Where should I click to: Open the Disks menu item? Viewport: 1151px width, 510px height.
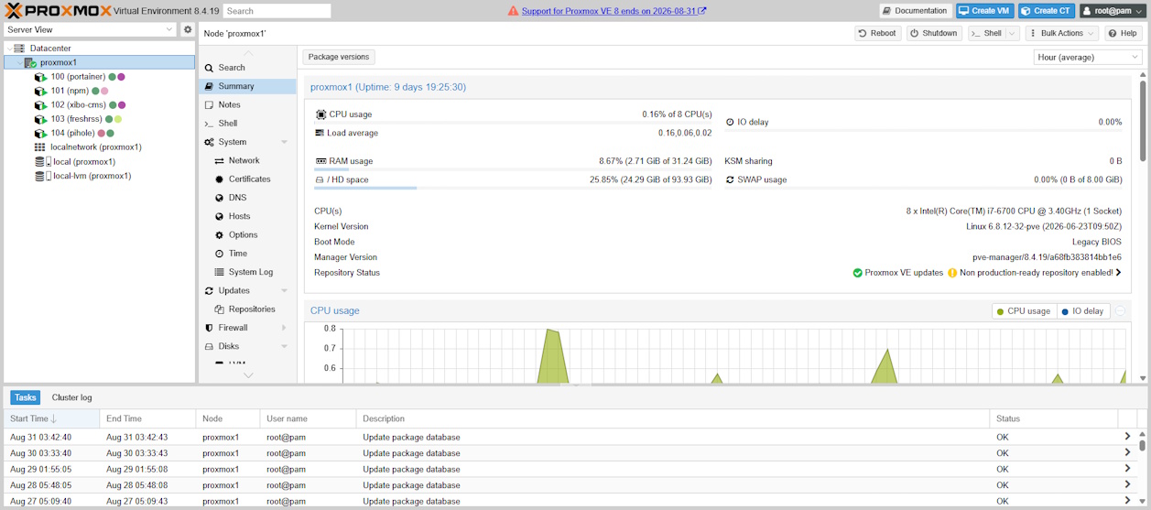247,346
